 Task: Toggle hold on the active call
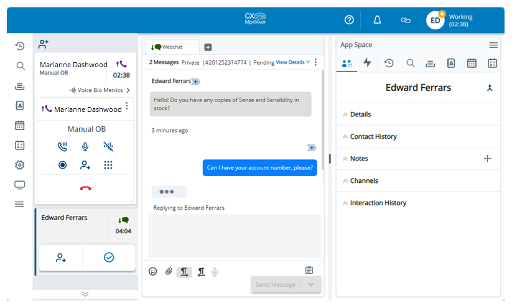pos(62,147)
